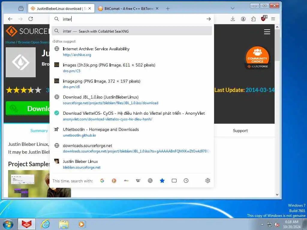Open the browser hamburger application menu
Image resolution: width=307 pixels, height=230 pixels.
click(x=273, y=19)
